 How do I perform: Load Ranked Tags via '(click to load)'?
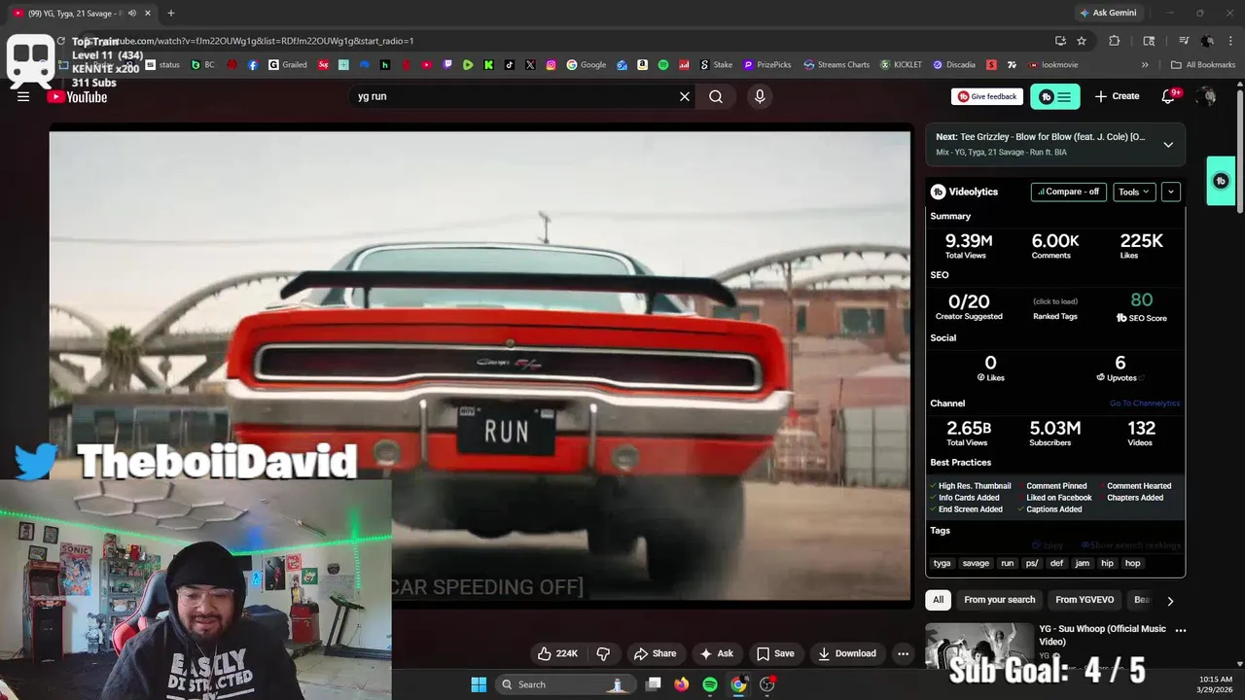pyautogui.click(x=1055, y=301)
